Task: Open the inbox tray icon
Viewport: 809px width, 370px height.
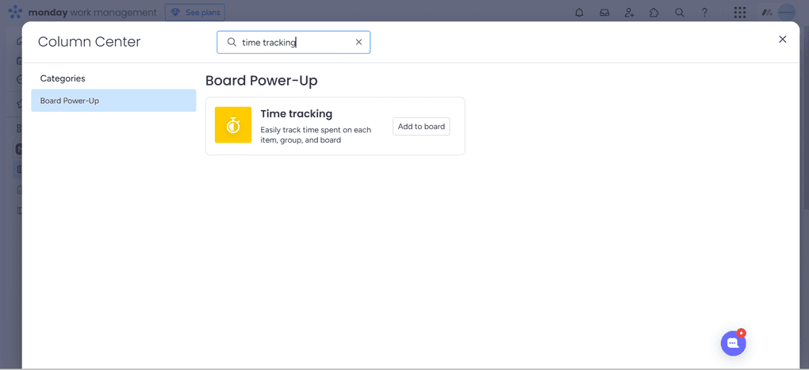Action: tap(604, 13)
